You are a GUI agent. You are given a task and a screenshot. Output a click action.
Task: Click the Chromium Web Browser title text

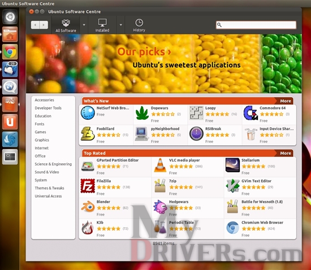[x=262, y=223]
